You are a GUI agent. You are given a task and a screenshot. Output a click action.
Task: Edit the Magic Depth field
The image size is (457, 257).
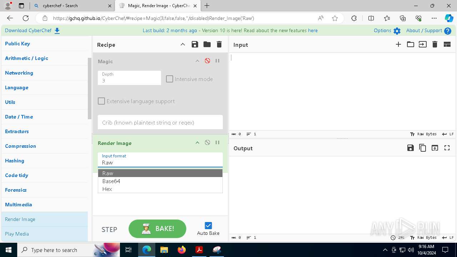[x=129, y=78]
